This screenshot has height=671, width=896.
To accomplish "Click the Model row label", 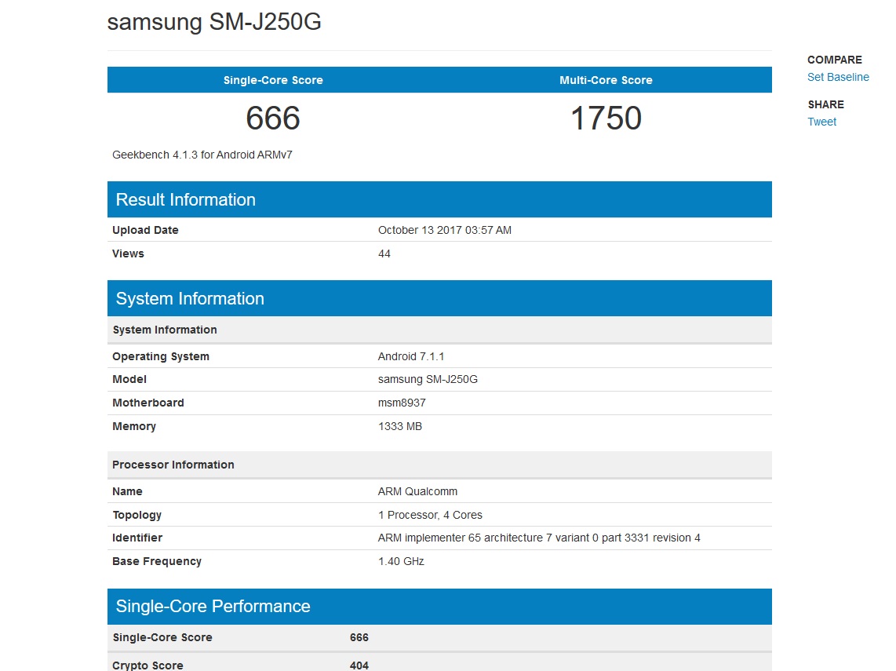I will pyautogui.click(x=129, y=380).
